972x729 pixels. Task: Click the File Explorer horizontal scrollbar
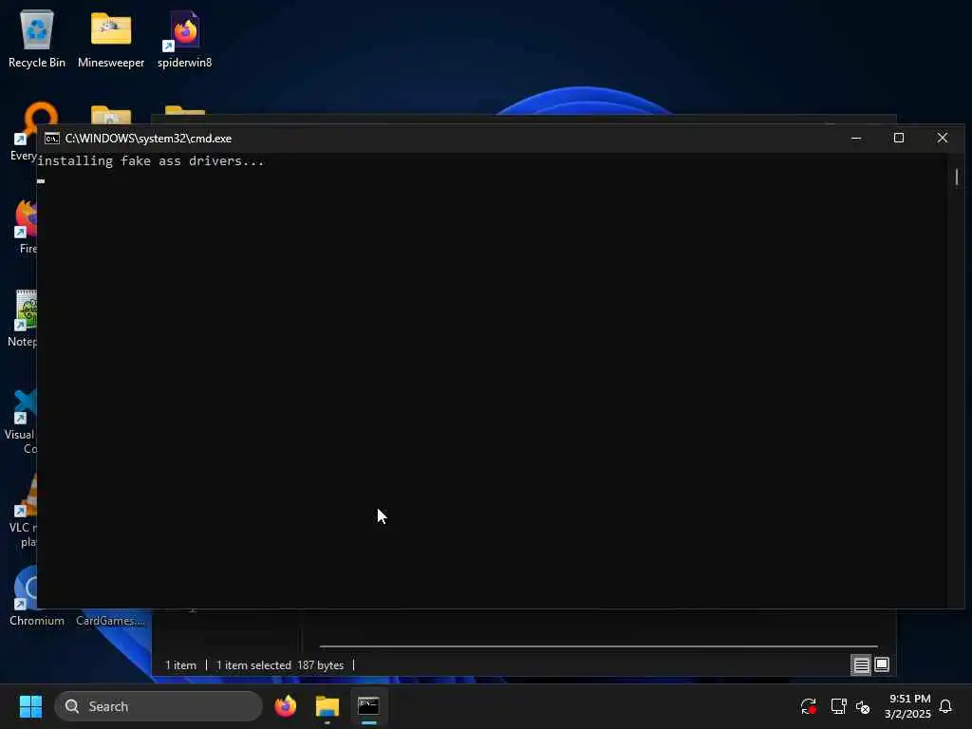coord(598,645)
